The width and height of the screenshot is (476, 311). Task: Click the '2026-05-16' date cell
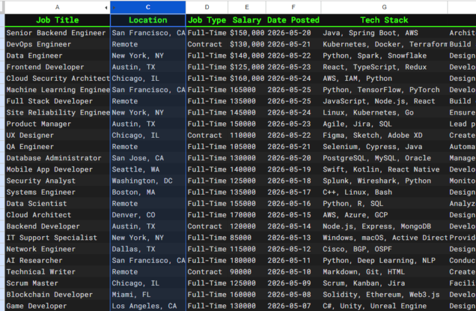tap(294, 204)
